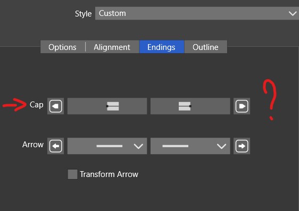Click the Arrow label
Screen dimensions: 299x211
tap(33, 145)
